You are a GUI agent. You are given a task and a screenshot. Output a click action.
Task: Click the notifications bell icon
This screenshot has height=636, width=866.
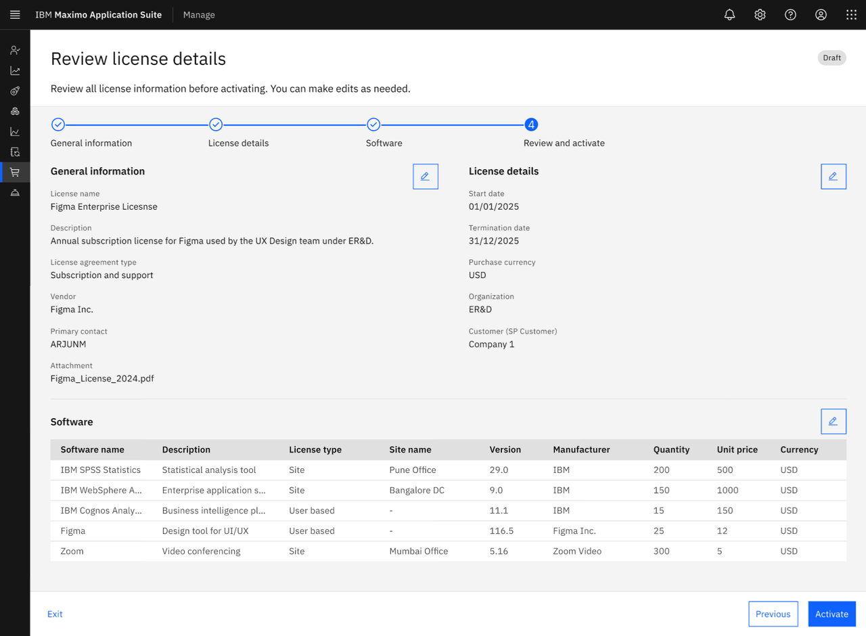coord(729,15)
